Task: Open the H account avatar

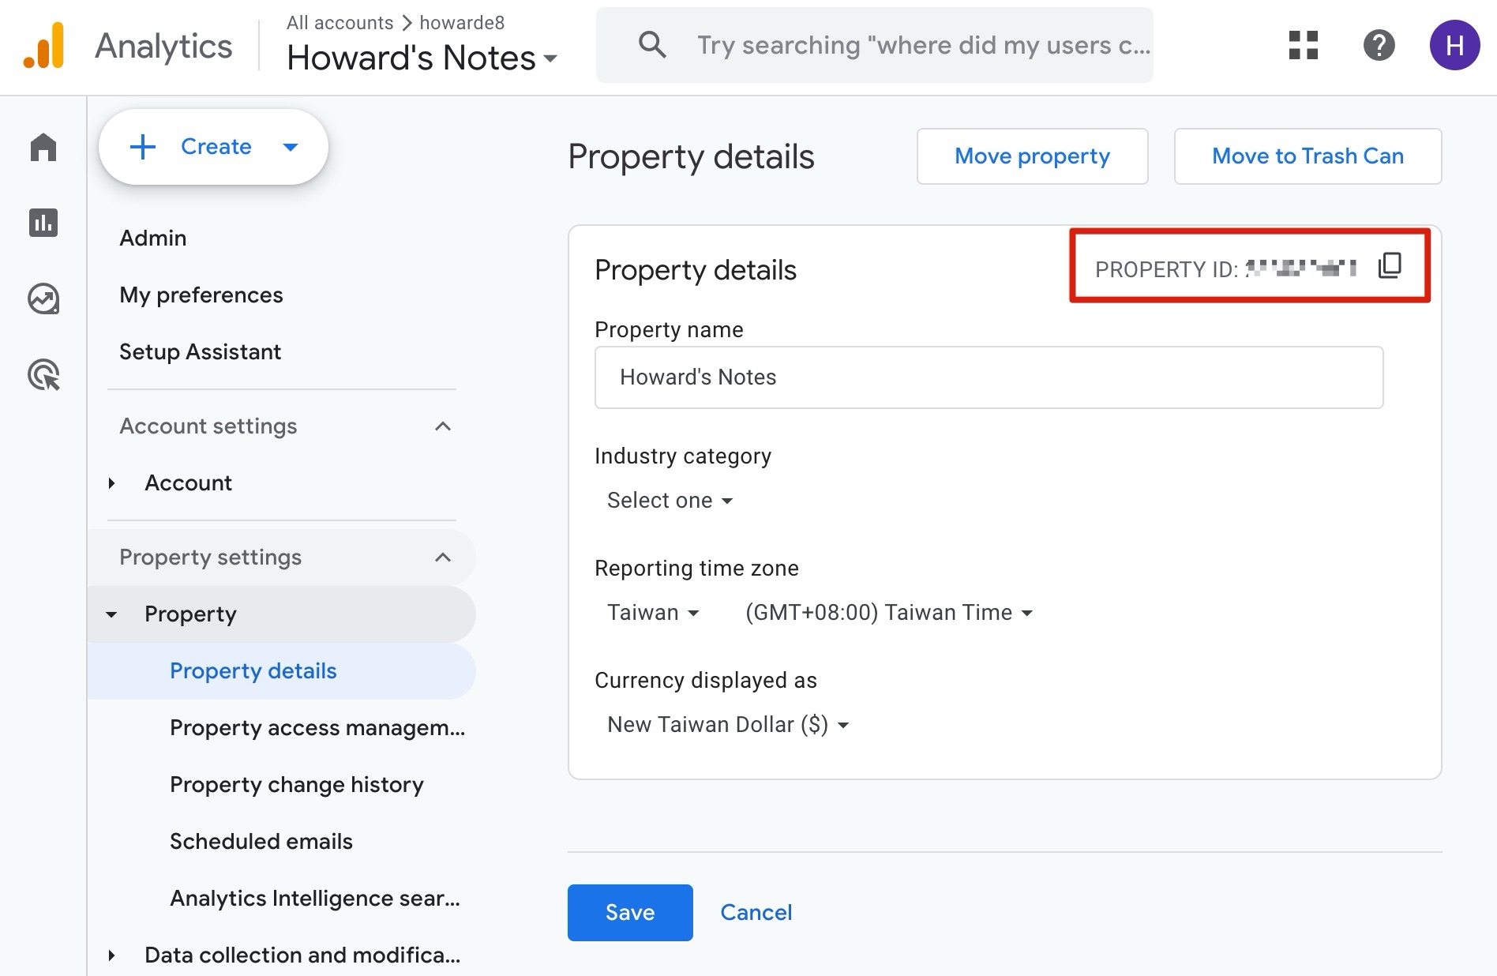Action: pos(1454,45)
